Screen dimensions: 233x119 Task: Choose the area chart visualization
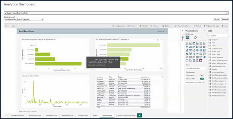(x=190, y=47)
